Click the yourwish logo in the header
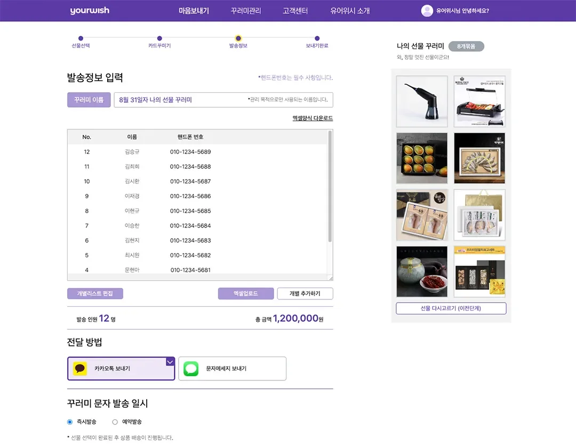The width and height of the screenshot is (576, 447). 90,10
